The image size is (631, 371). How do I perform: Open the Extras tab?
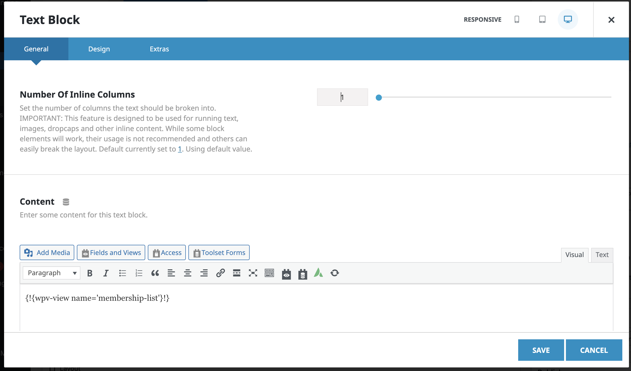(x=159, y=49)
